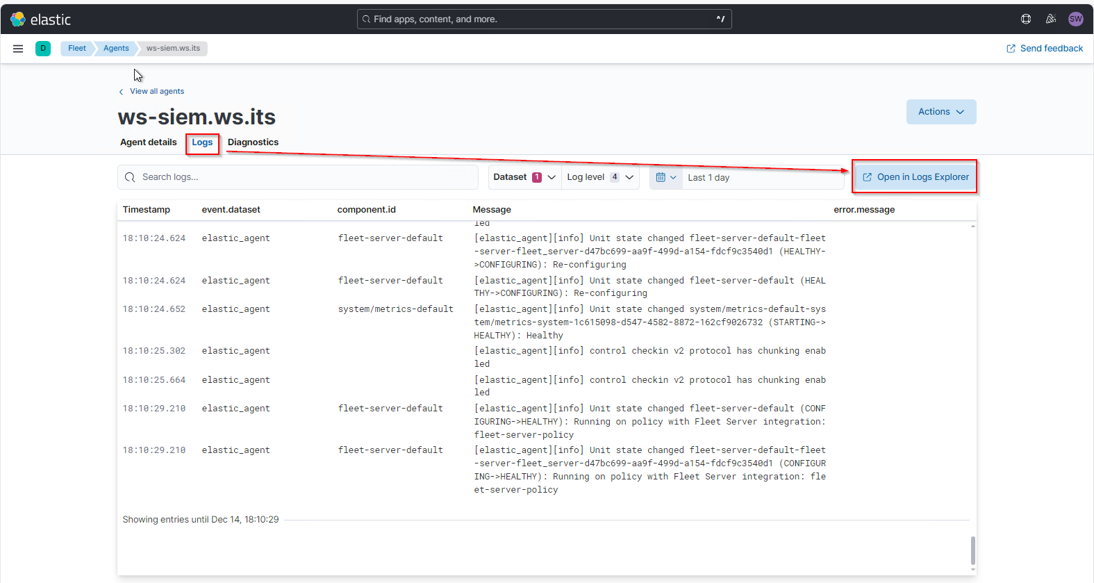Open the SW user profile avatar
This screenshot has width=1094, height=583.
1076,19
